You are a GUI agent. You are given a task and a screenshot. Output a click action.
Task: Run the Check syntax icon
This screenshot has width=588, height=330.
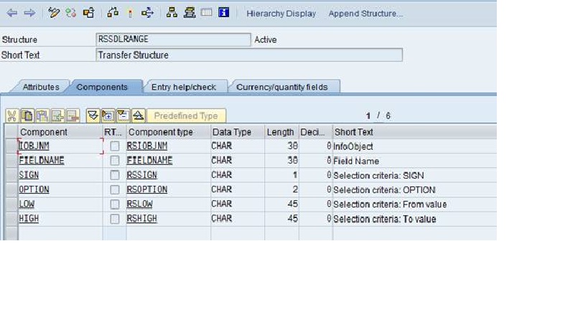(x=113, y=13)
